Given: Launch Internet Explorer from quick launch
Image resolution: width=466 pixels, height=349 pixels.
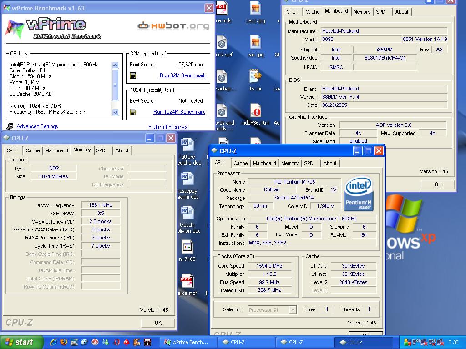Looking at the screenshot, I should click(53, 342).
